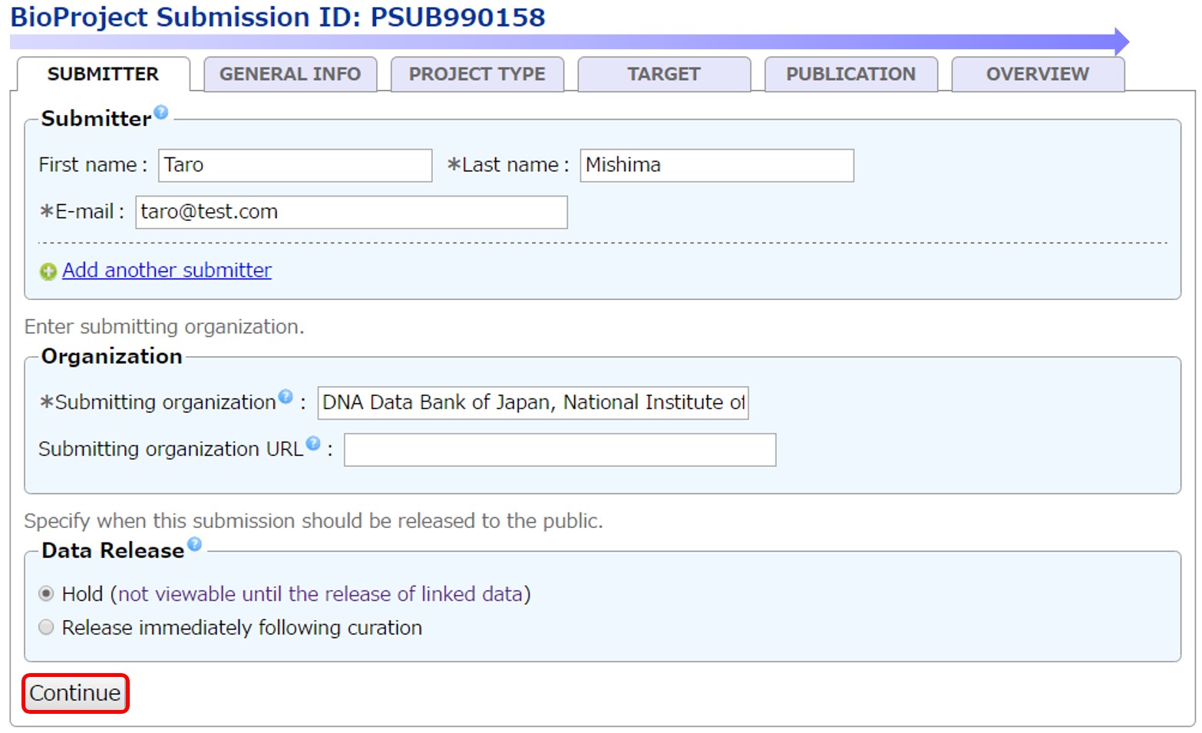Viewport: 1202px width, 733px height.
Task: Click the green plus add submitter icon
Action: [48, 272]
